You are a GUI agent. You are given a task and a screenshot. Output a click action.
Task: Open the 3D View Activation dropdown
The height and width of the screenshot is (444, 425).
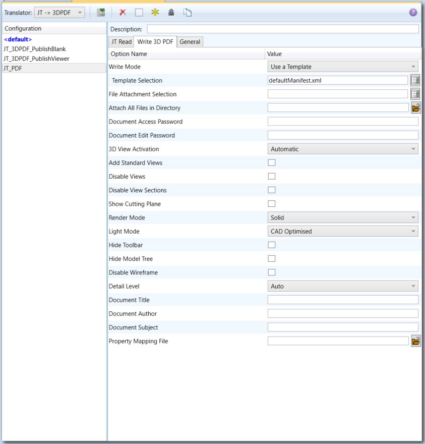(343, 149)
